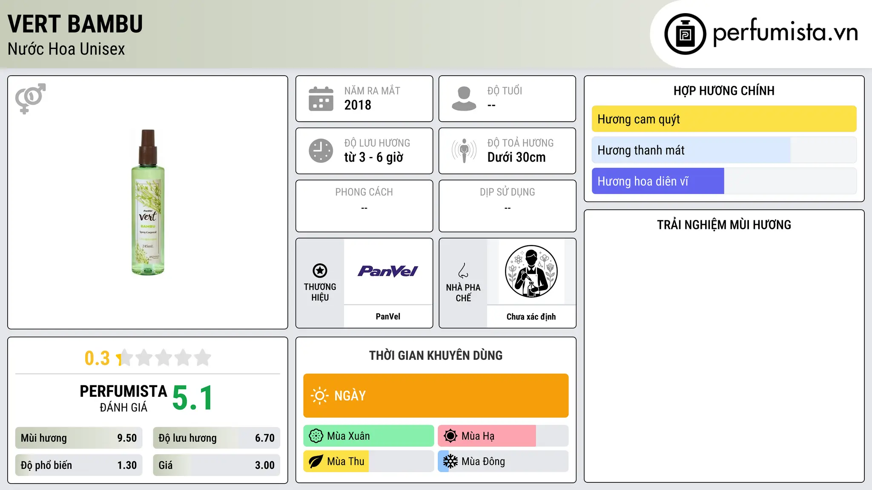872x490 pixels.
Task: Click the PanVel brand name link
Action: tap(388, 316)
